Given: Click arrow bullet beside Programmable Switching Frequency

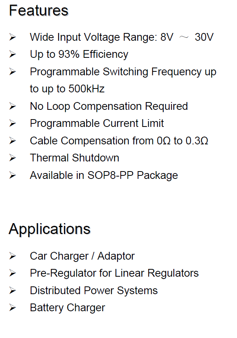Looking at the screenshot, I should (12, 71).
